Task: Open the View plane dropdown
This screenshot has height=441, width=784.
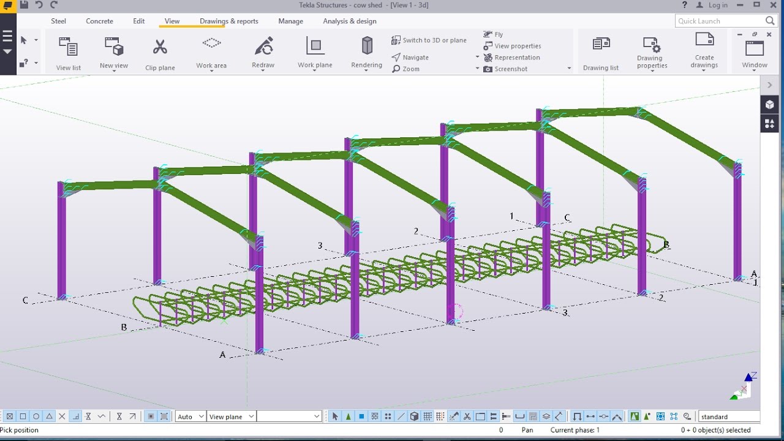Action: point(231,417)
